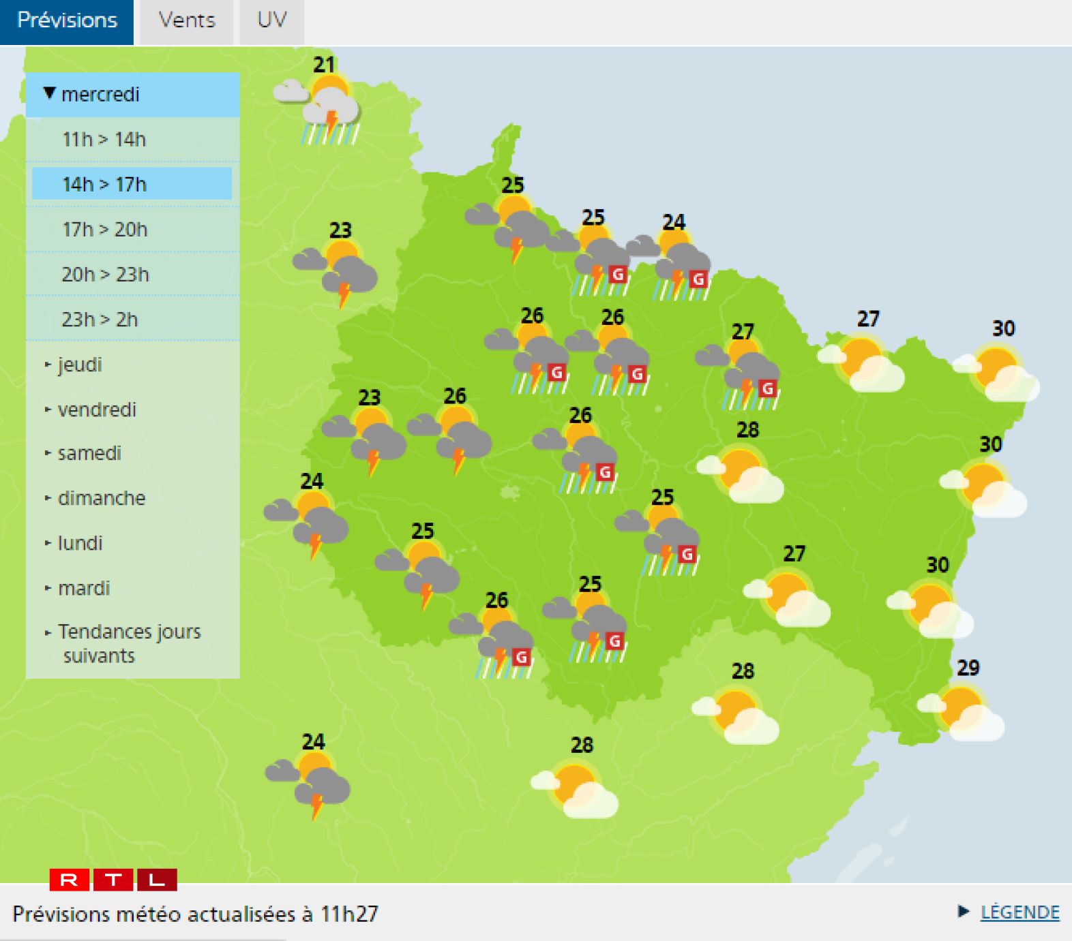
Task: Open the LÉGENDE link
Action: 1019,912
